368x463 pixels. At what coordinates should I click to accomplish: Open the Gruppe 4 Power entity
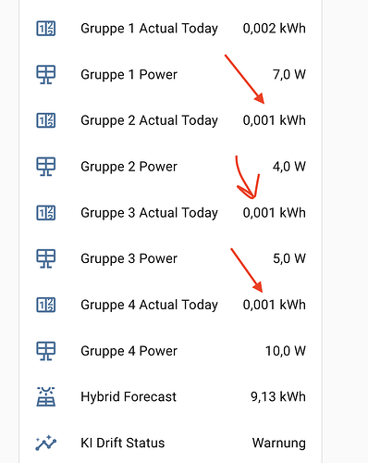(x=129, y=351)
